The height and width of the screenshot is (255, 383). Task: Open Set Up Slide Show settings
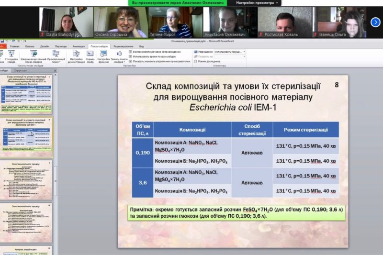coord(76,56)
